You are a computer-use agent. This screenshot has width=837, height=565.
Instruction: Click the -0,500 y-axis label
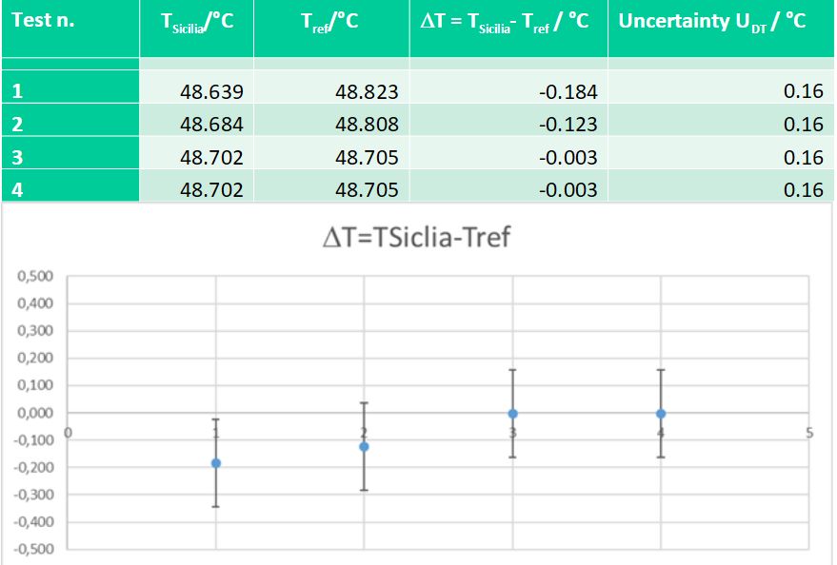(x=33, y=549)
